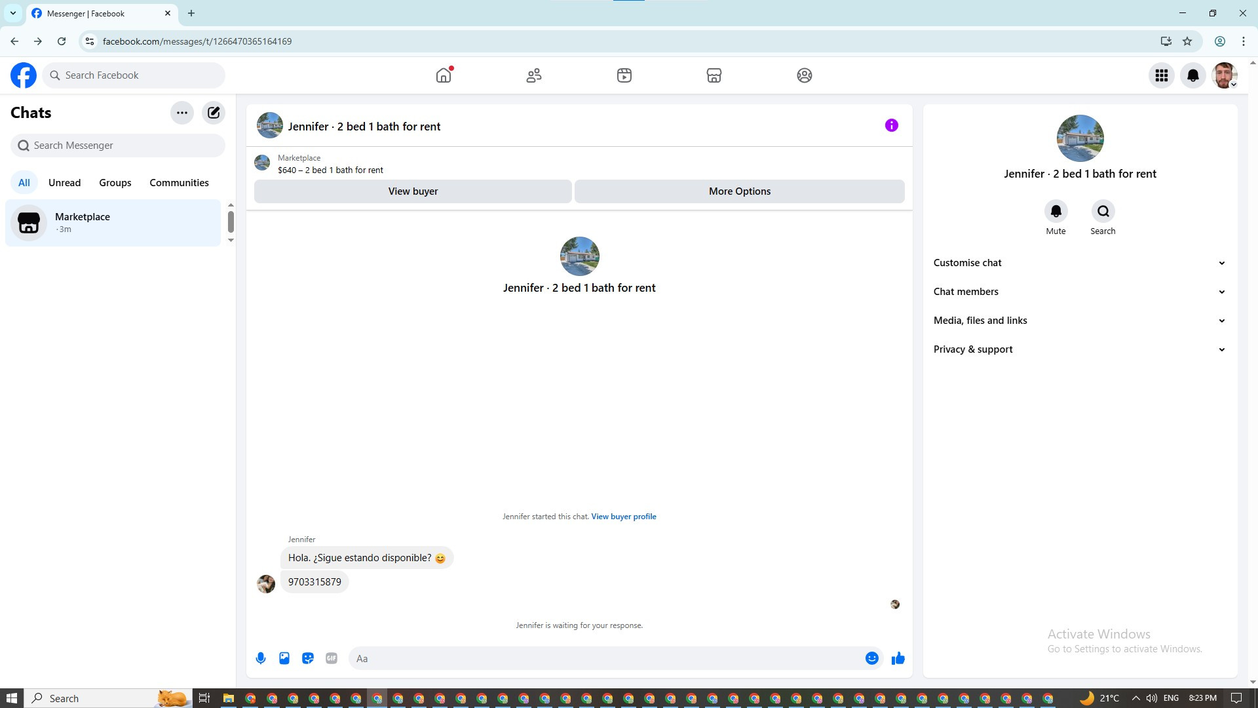Open Marketplace icon in top navigation

[x=714, y=75]
